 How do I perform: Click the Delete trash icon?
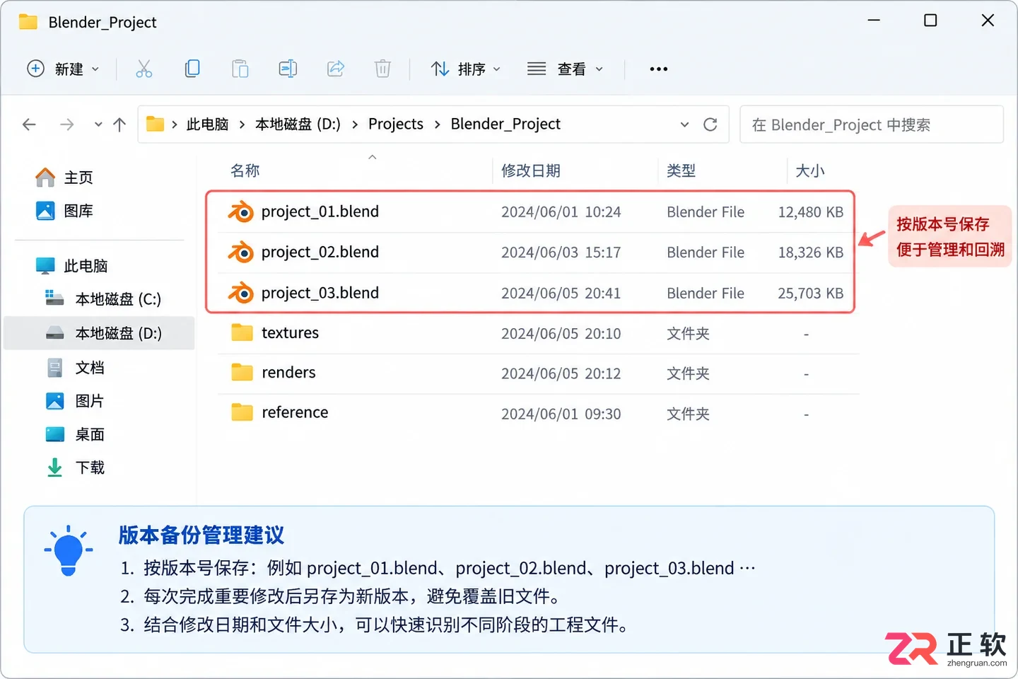(382, 69)
